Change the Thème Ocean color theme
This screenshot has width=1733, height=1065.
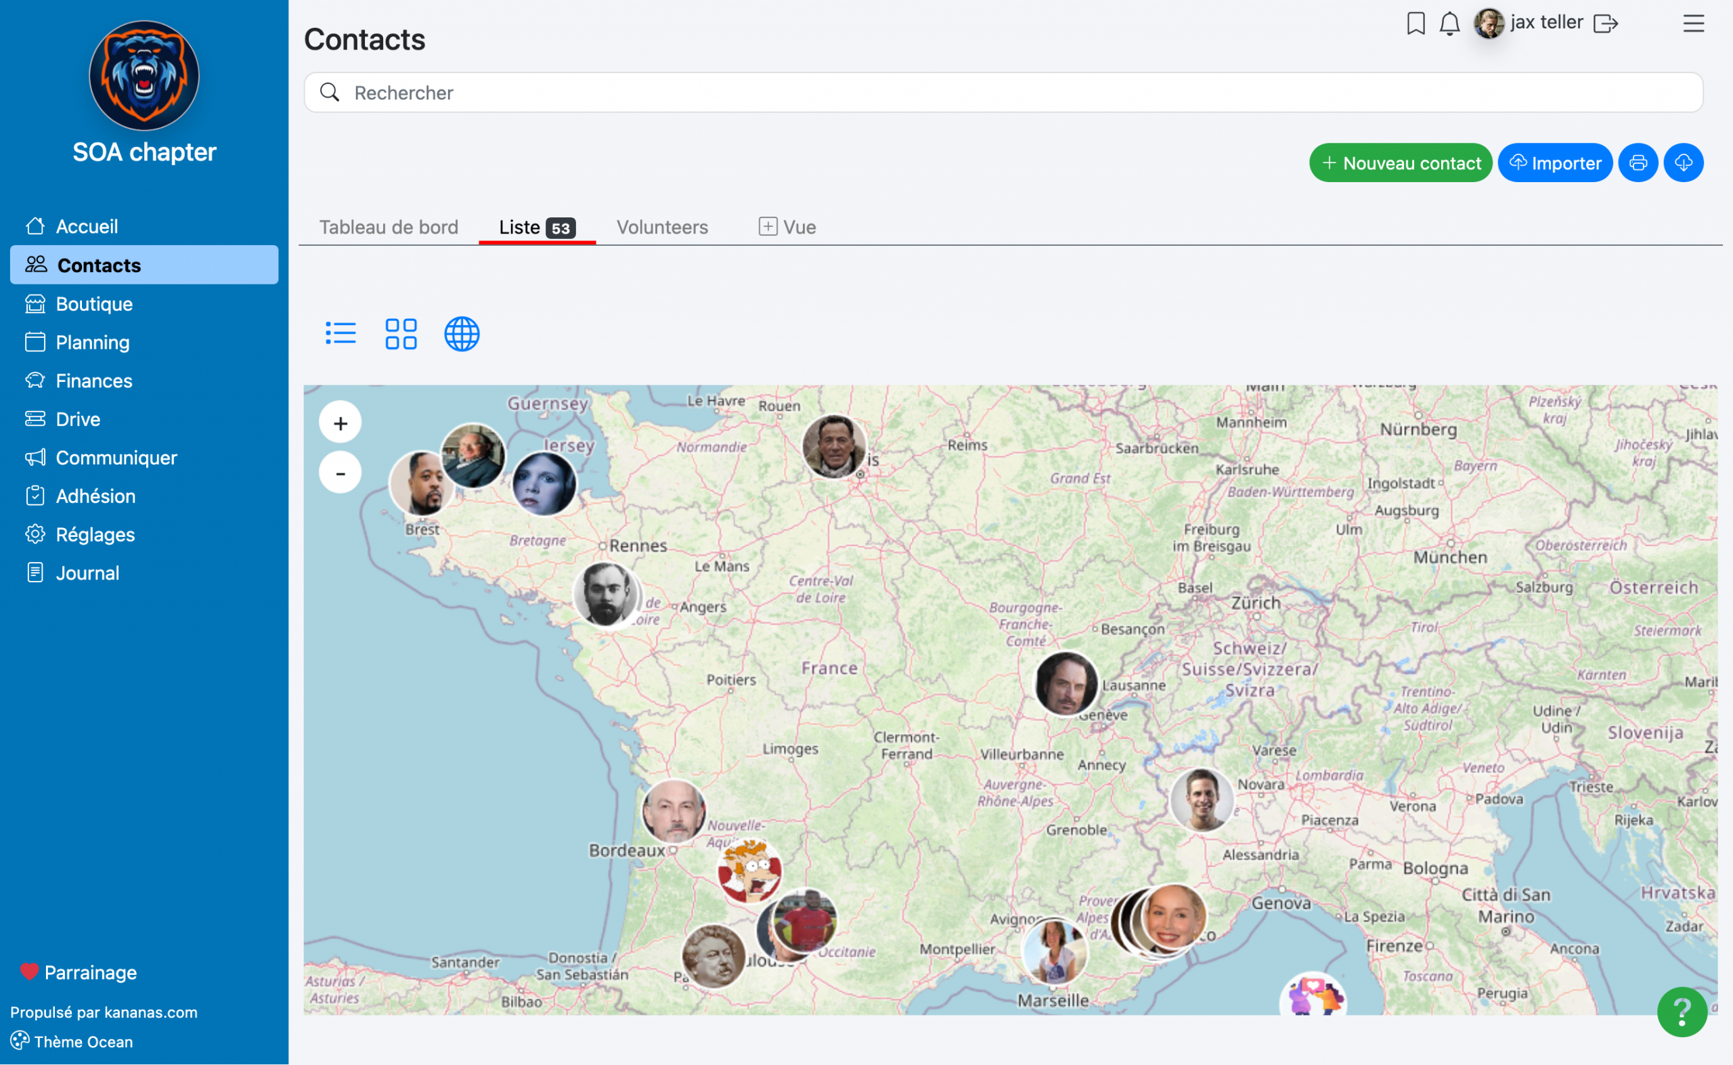tap(72, 1041)
